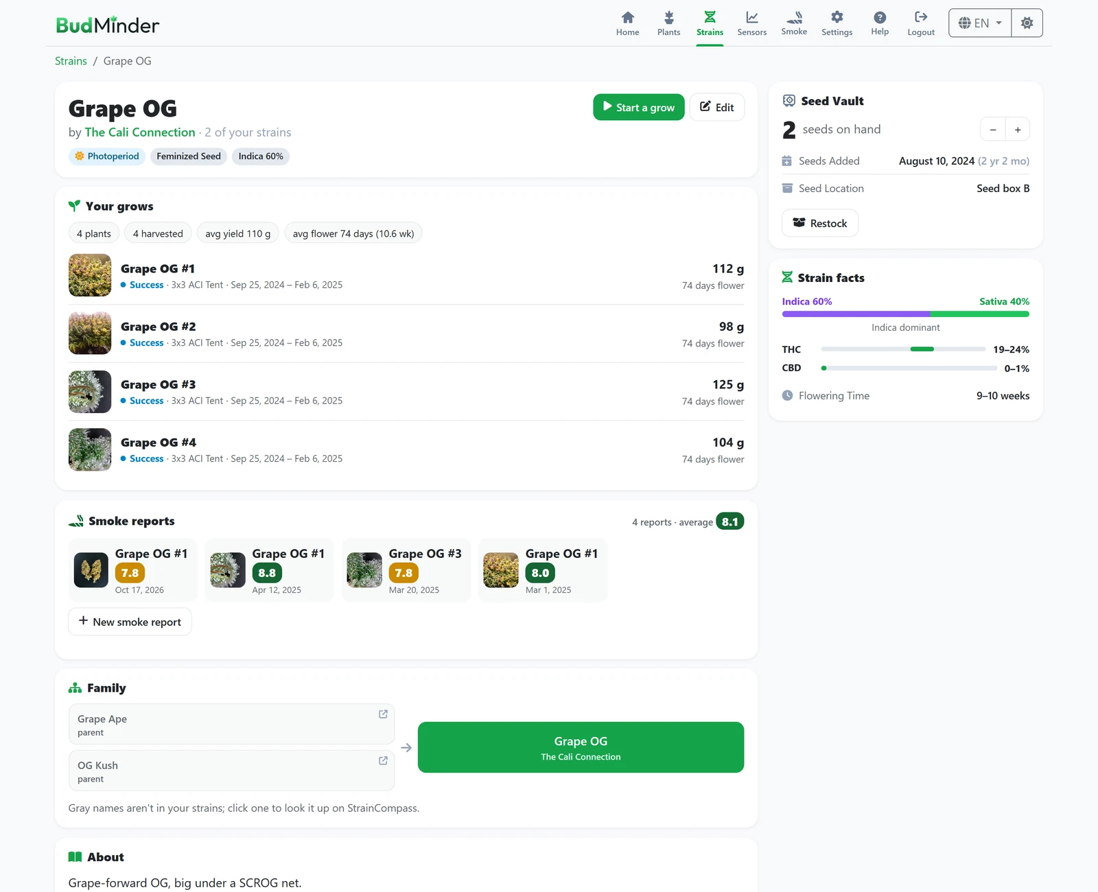Open Grape OG #4 grow thumbnail
The height and width of the screenshot is (892, 1098).
coord(90,449)
